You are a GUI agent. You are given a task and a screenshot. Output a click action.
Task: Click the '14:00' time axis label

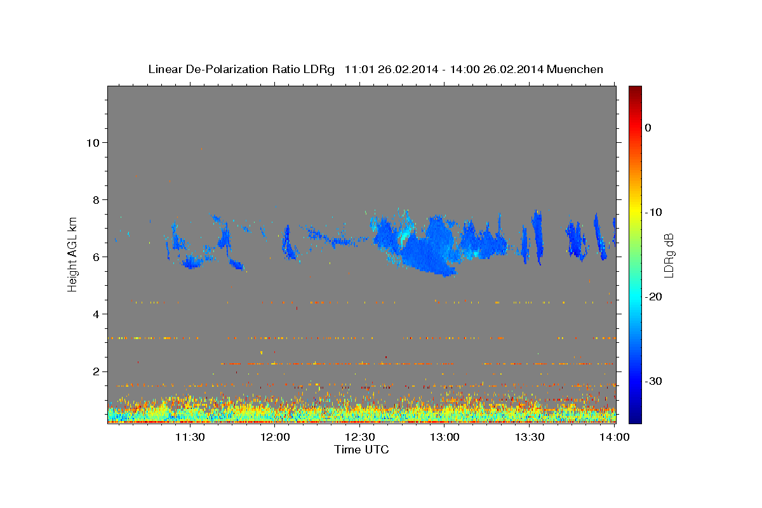615,437
